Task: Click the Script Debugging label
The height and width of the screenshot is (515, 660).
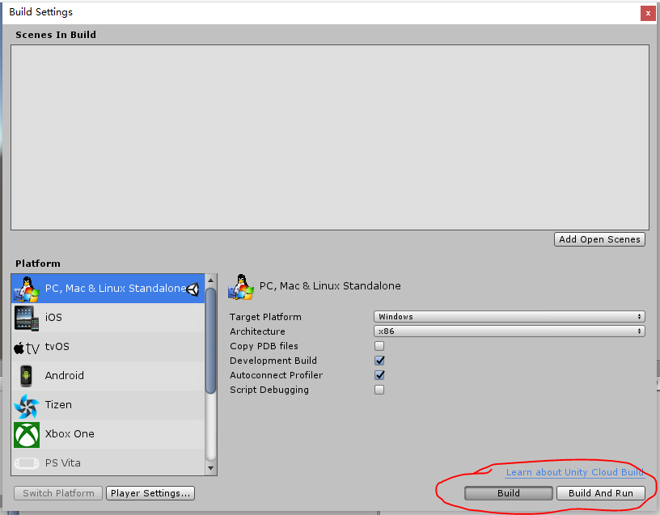Action: tap(269, 390)
